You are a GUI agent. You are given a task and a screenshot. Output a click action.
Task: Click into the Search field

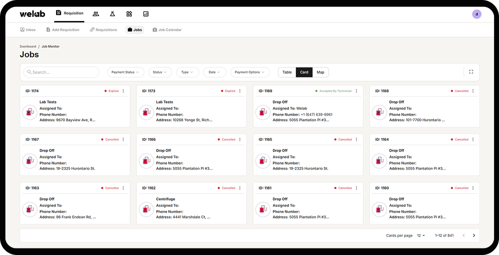point(61,72)
